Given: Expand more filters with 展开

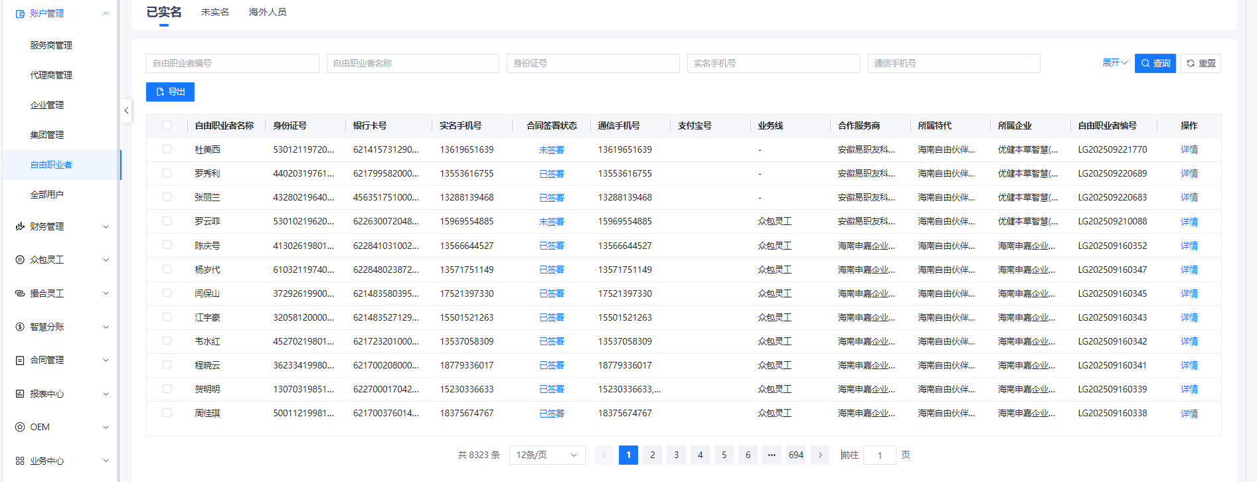Looking at the screenshot, I should [x=1114, y=63].
